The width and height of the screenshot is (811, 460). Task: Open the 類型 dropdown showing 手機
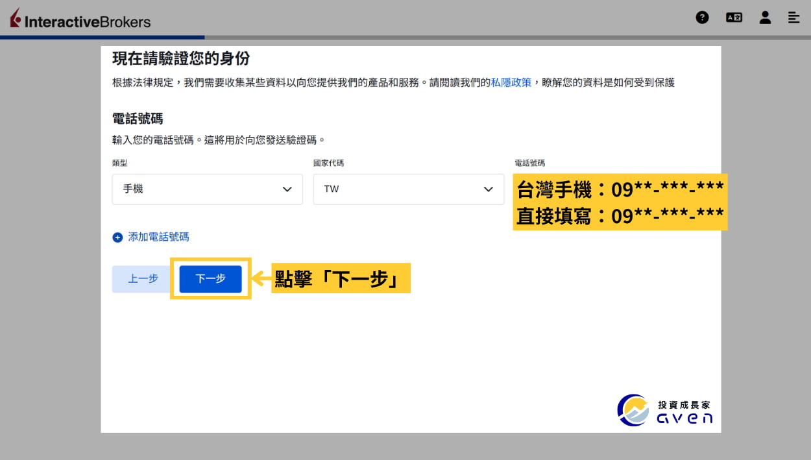coord(208,189)
